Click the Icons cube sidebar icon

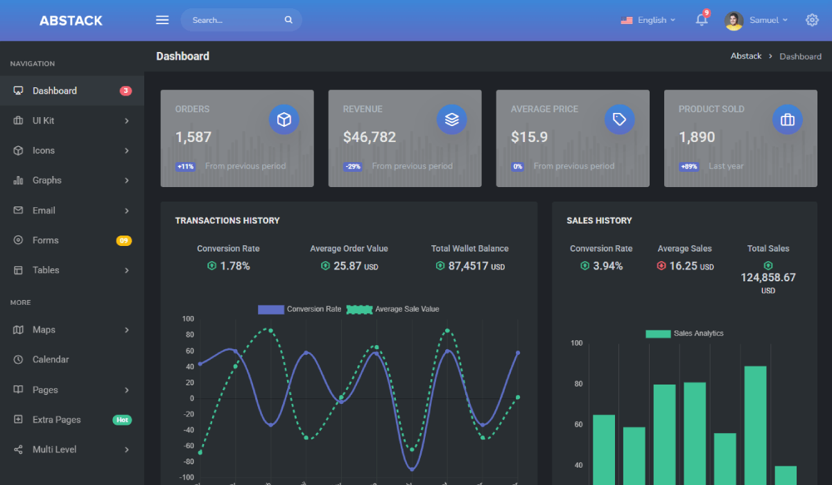pyautogui.click(x=18, y=150)
